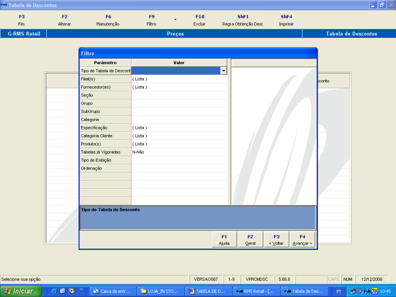
Task: Select the Fornecedor(es) parameter label
Action: pyautogui.click(x=106, y=87)
